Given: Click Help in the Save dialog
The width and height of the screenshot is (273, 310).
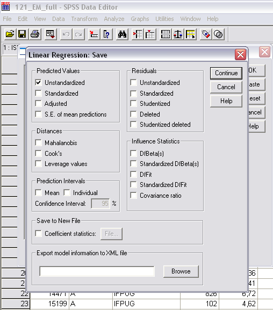Looking at the screenshot, I should pos(226,101).
